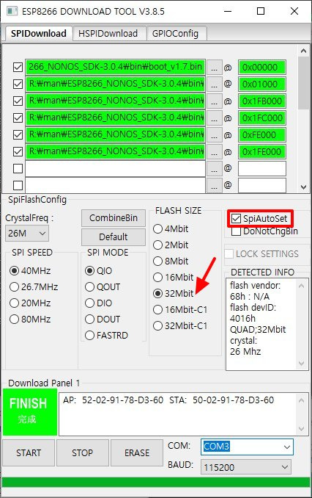The image size is (312, 498).
Task: Click the file list scroll down arrow
Action: tap(303, 187)
